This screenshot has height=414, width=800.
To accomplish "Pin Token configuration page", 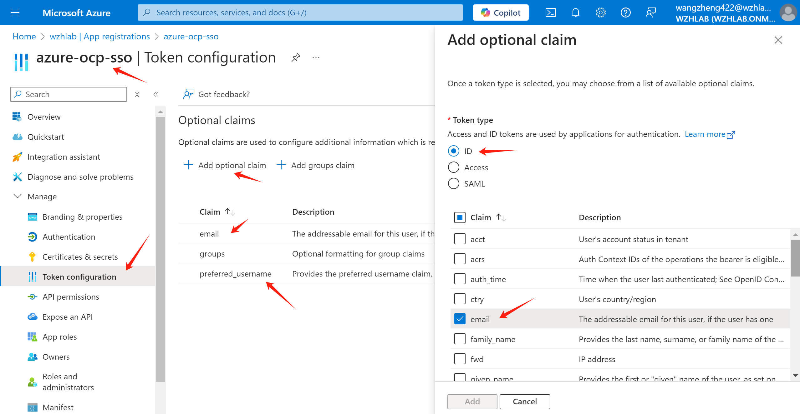I will (296, 57).
